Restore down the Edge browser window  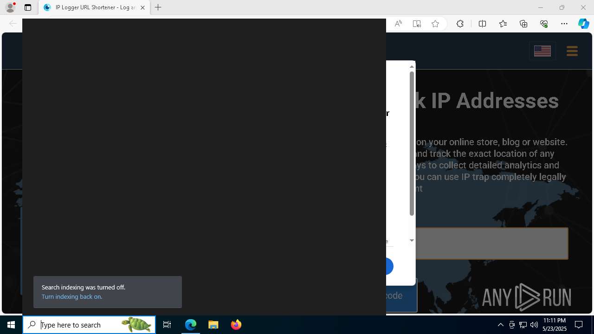pos(562,7)
